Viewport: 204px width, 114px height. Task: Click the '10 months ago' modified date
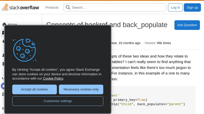127,43
